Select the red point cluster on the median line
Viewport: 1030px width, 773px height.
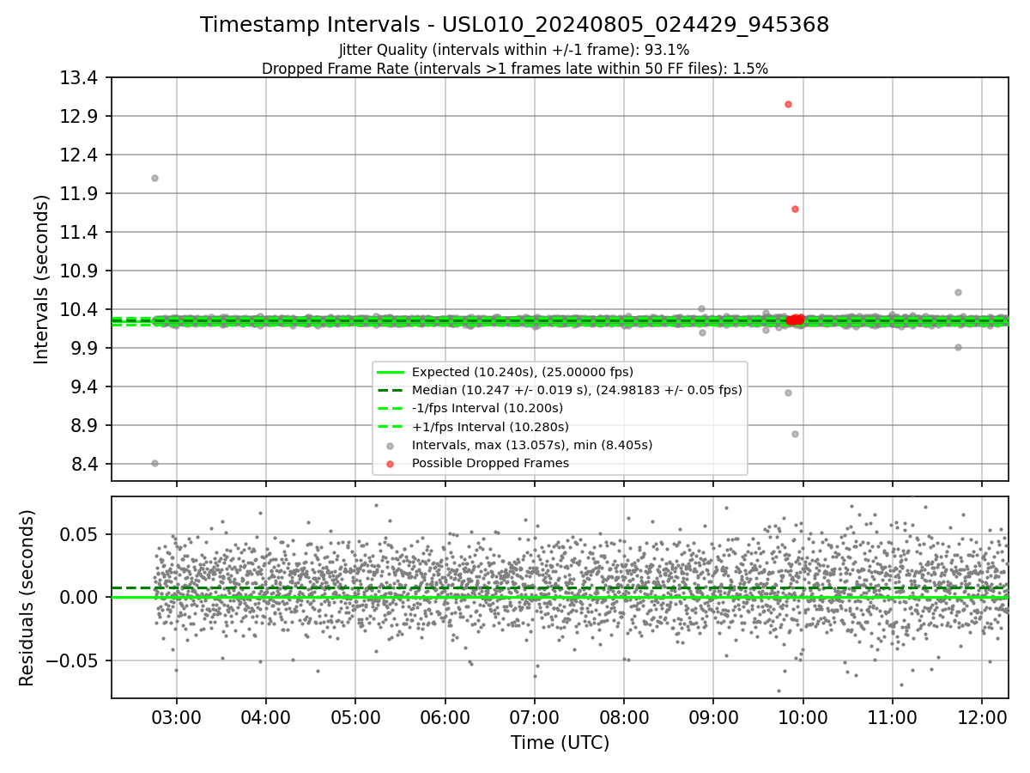pos(795,320)
